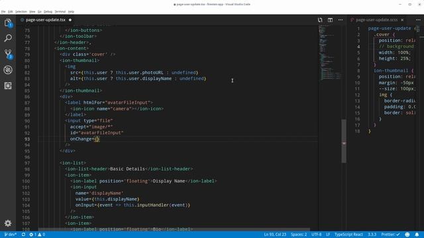The width and height of the screenshot is (424, 238).
Task: Click the ion-list-header 'Basic Details' text
Action: pos(127,169)
